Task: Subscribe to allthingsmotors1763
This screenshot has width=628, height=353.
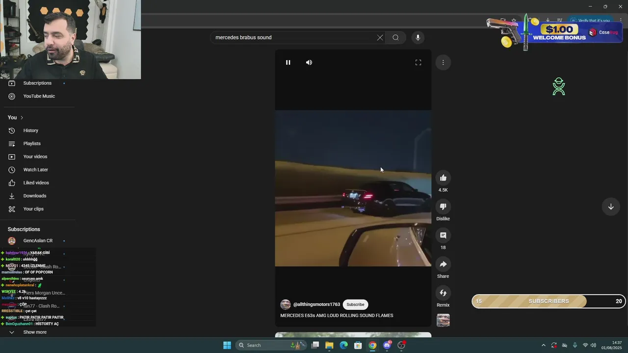Action: [355, 304]
